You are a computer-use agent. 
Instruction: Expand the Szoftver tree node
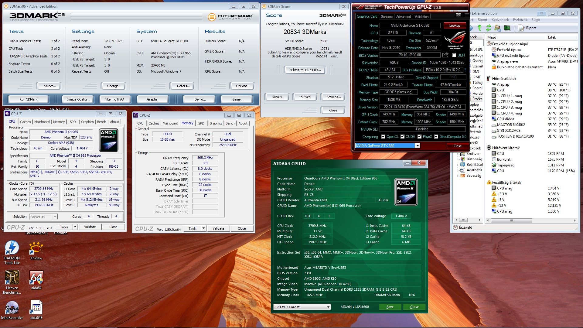pos(457,154)
